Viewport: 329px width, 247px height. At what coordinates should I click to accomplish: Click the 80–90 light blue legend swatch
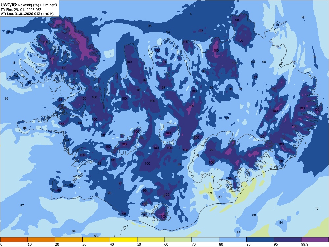tap(233, 240)
